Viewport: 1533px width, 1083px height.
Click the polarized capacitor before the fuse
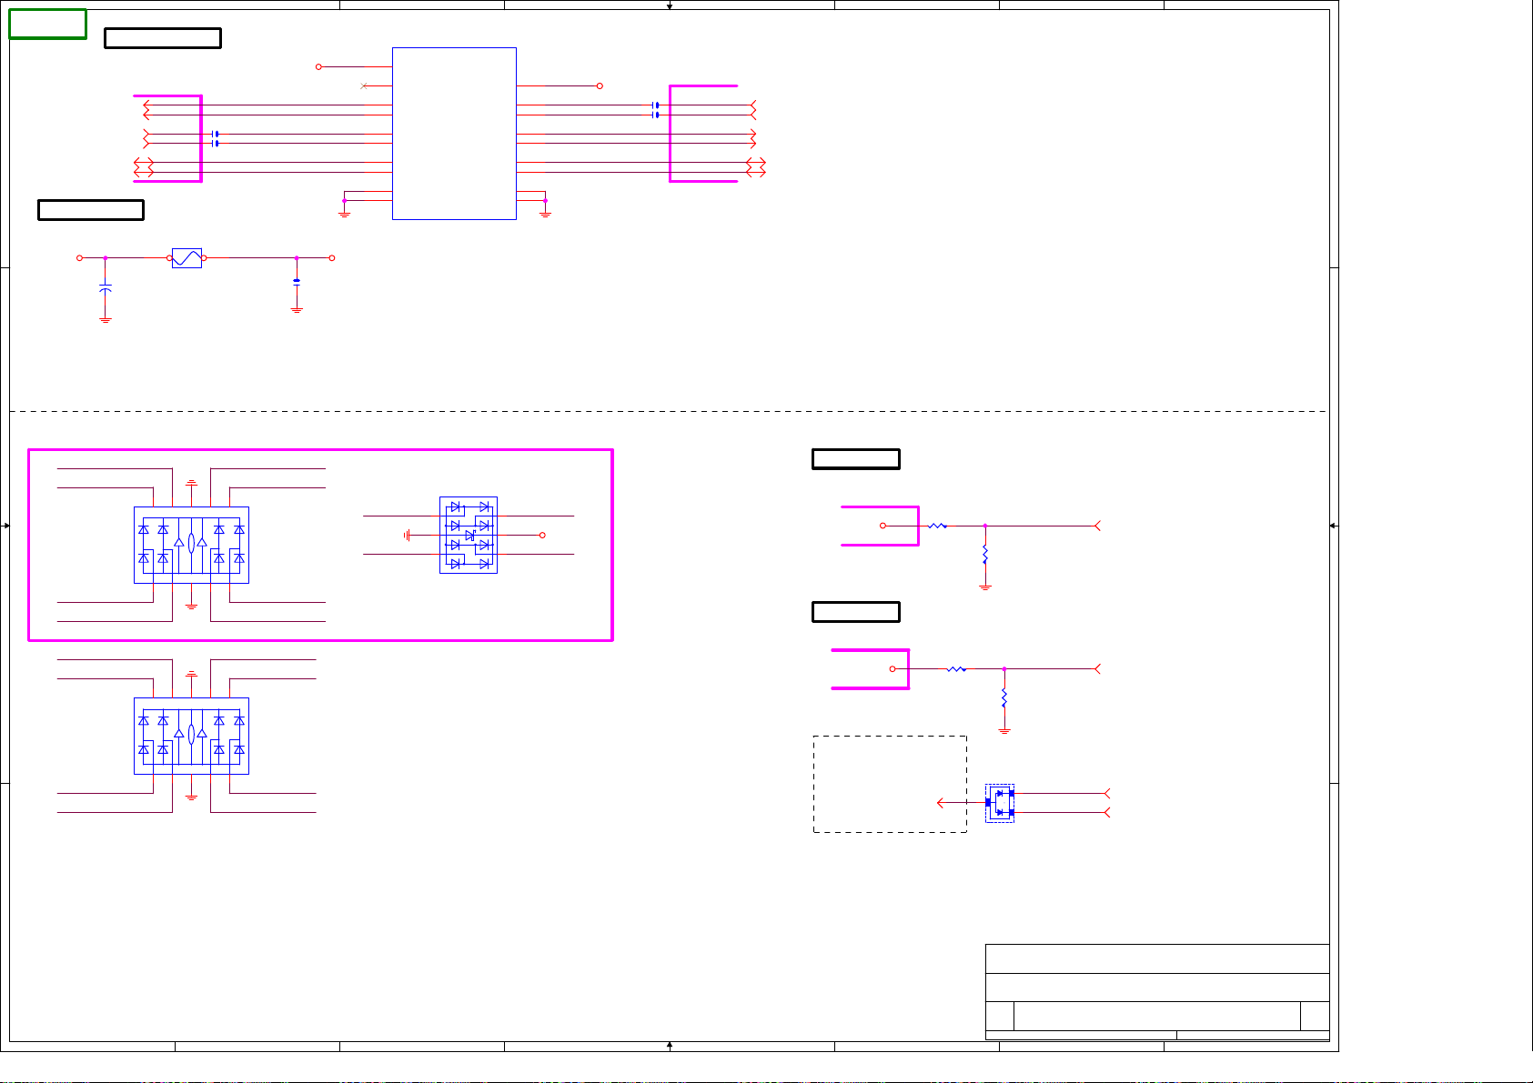point(106,287)
